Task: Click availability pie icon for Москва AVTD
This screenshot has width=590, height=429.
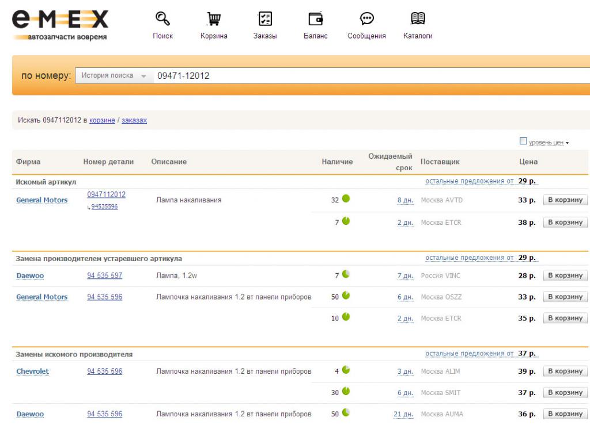Action: coord(346,200)
